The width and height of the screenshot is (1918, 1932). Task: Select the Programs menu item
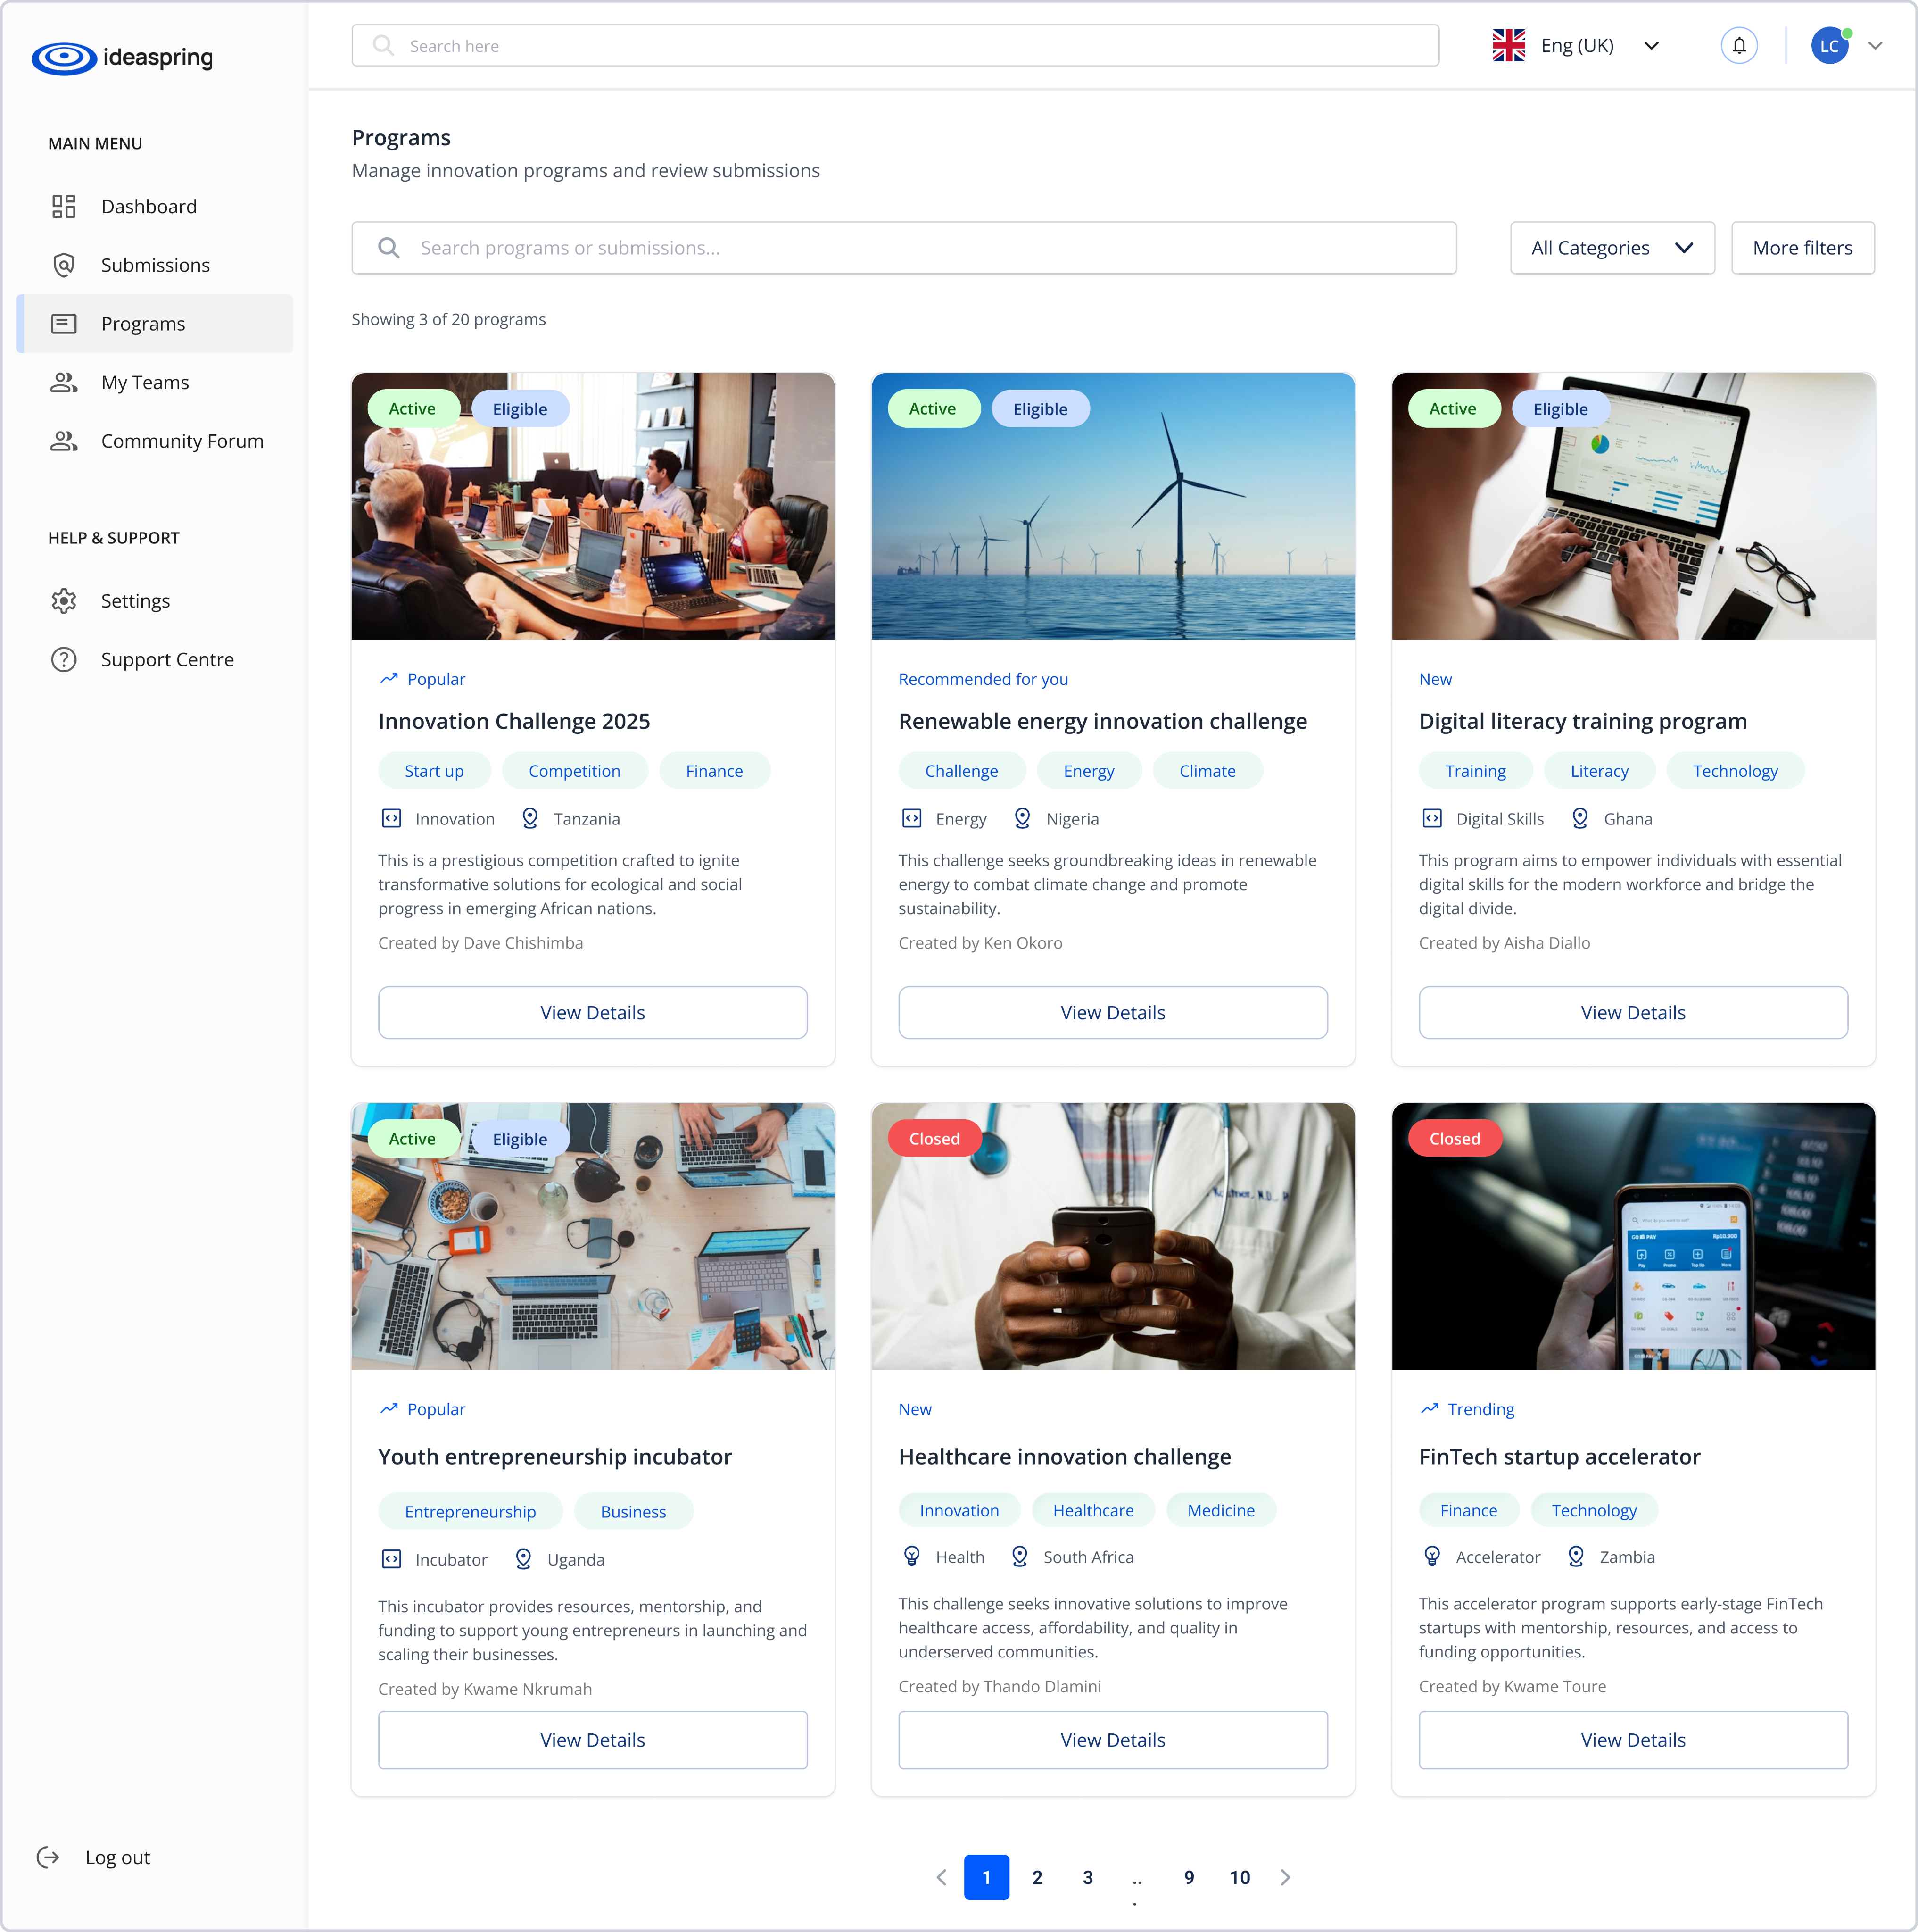point(143,323)
